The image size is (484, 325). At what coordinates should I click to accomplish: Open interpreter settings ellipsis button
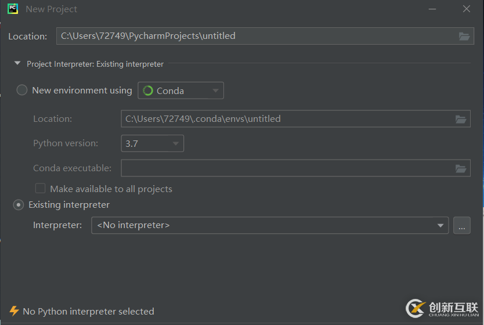click(461, 225)
